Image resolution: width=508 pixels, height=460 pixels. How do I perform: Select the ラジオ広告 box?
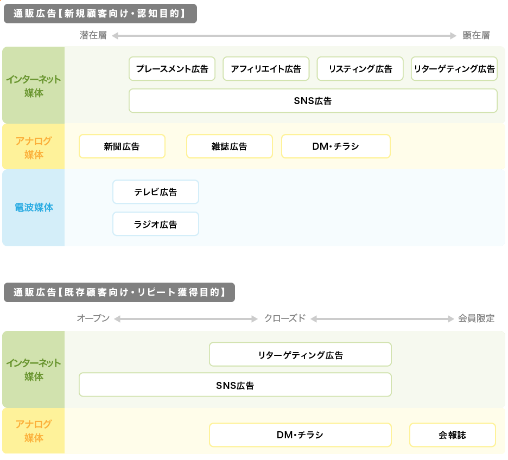[156, 224]
